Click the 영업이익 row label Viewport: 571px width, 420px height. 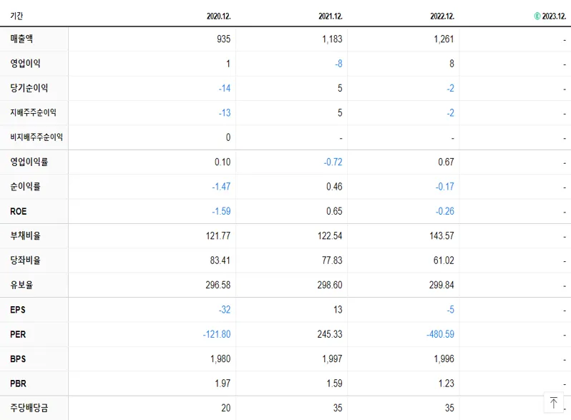click(x=25, y=64)
